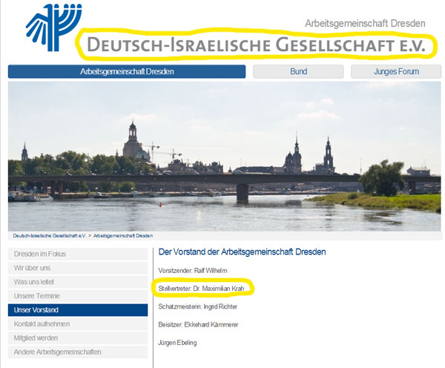The image size is (445, 368).
Task: Open Andere Arbeitsgemeinschaften menu item
Action: tap(78, 352)
